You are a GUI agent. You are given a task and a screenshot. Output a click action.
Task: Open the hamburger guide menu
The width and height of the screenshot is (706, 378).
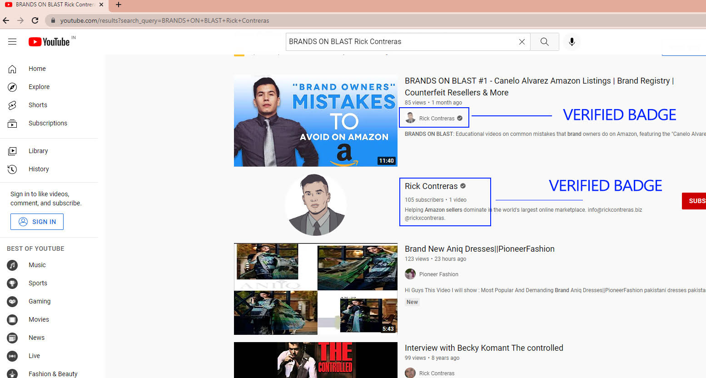tap(12, 42)
